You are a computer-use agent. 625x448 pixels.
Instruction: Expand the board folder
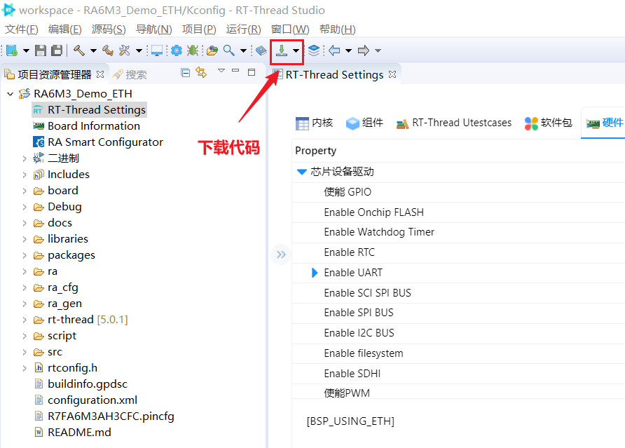pos(25,191)
